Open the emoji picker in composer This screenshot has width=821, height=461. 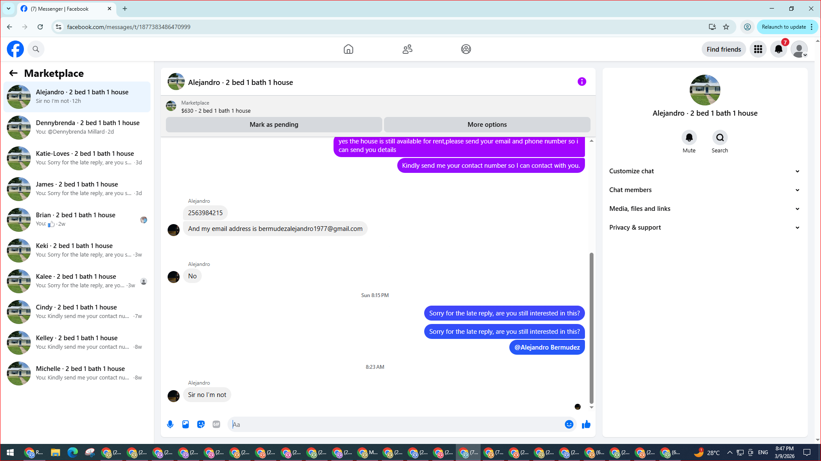[x=569, y=424]
